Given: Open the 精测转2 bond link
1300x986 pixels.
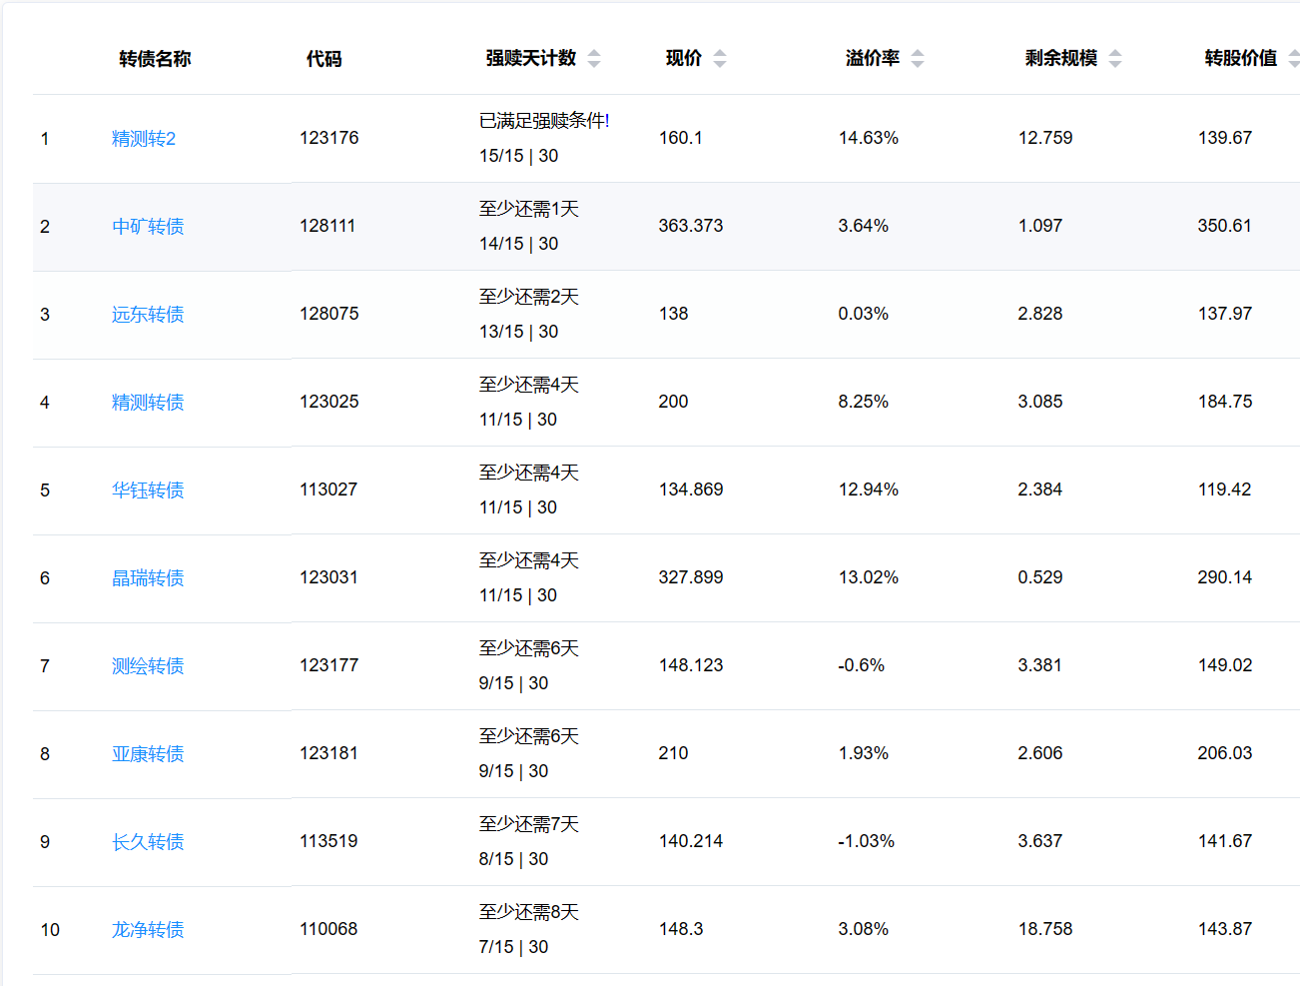Looking at the screenshot, I should coord(144,139).
